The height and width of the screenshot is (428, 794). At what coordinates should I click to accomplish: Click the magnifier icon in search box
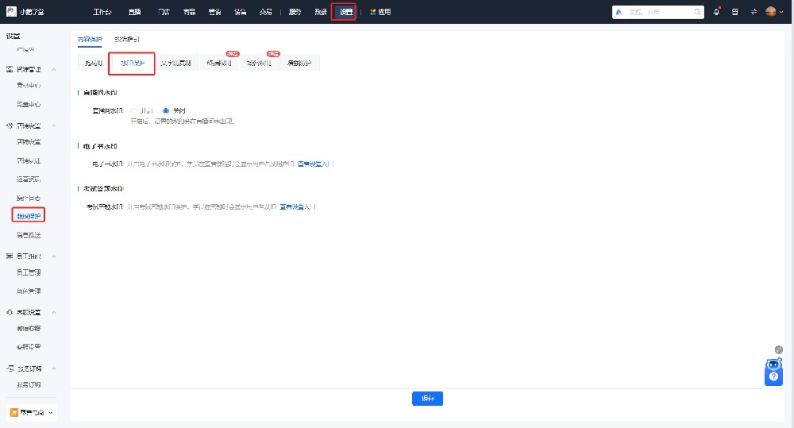click(697, 12)
